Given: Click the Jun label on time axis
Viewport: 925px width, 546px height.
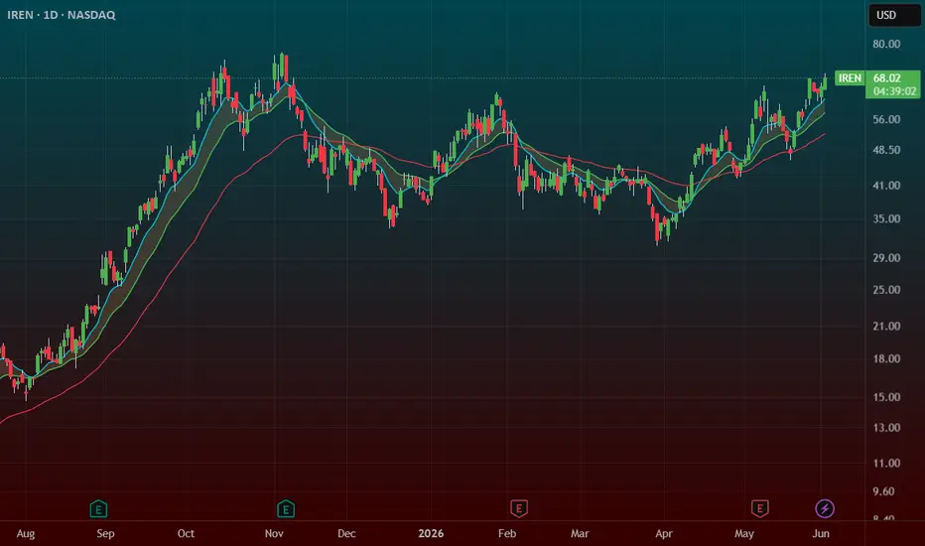Looking at the screenshot, I should pos(821,534).
